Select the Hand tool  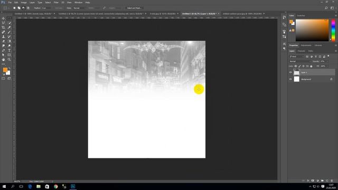(x=3, y=60)
